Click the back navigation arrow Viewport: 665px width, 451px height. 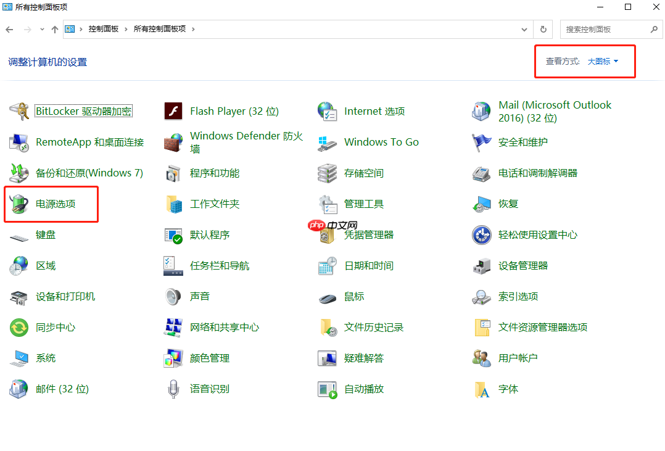click(x=10, y=29)
